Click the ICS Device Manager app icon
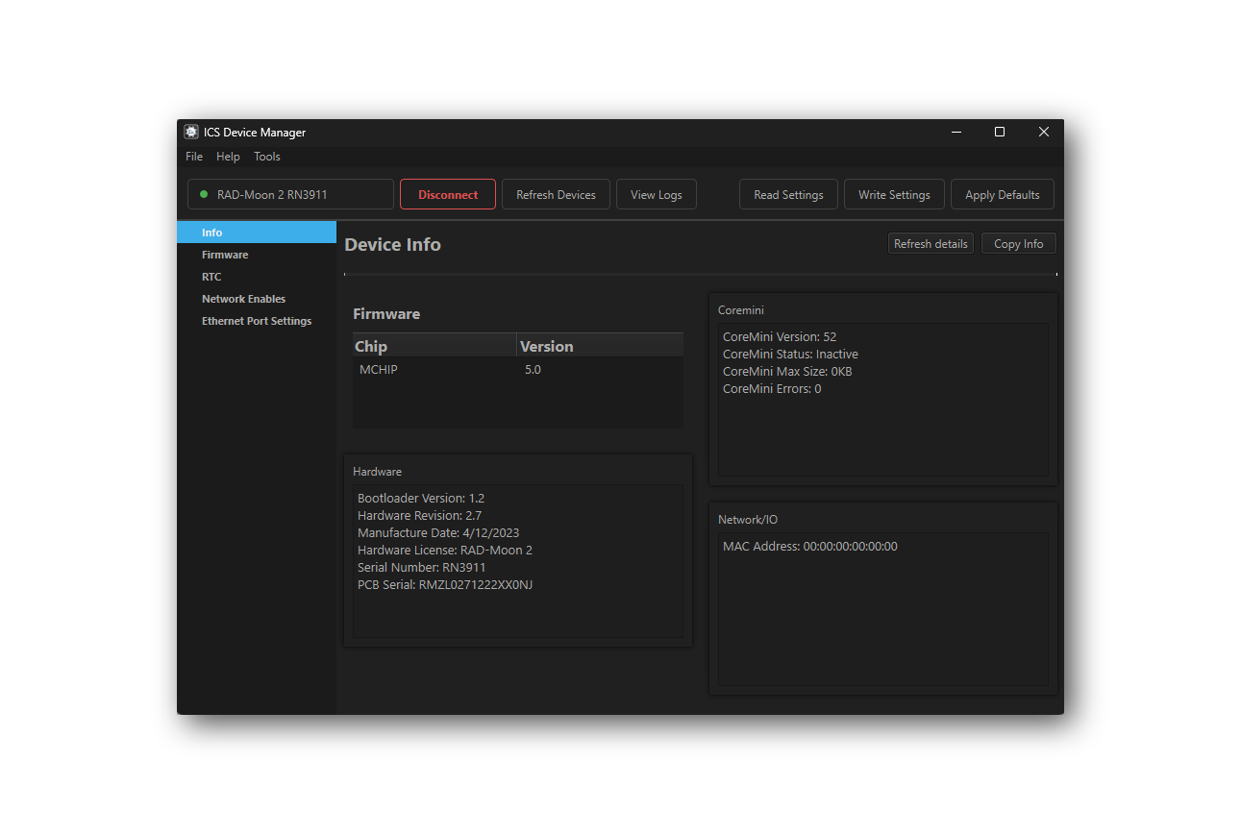This screenshot has height=834, width=1241. pos(191,133)
